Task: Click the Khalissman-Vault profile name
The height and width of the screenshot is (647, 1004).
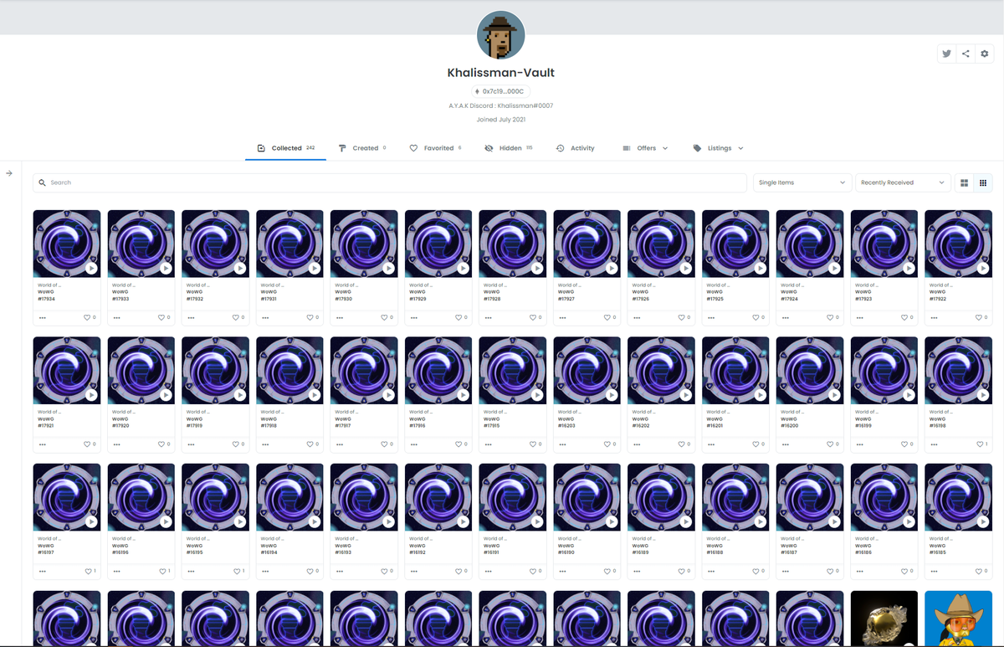Action: 501,73
